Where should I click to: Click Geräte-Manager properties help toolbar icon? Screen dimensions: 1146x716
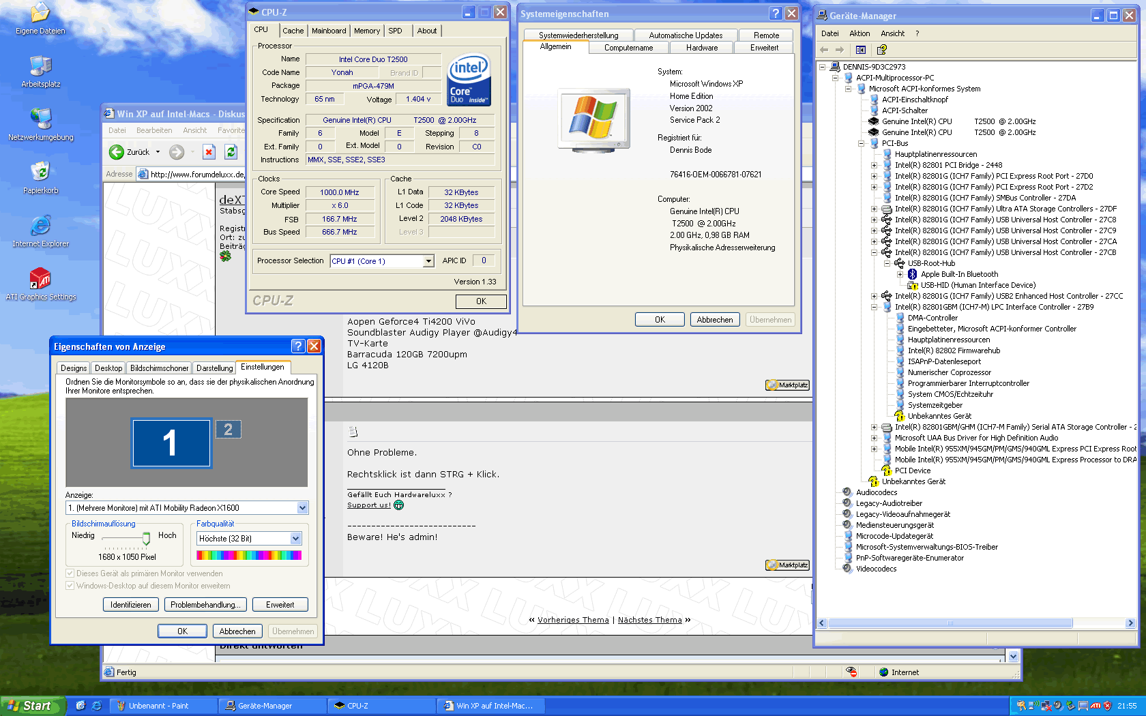pos(881,50)
